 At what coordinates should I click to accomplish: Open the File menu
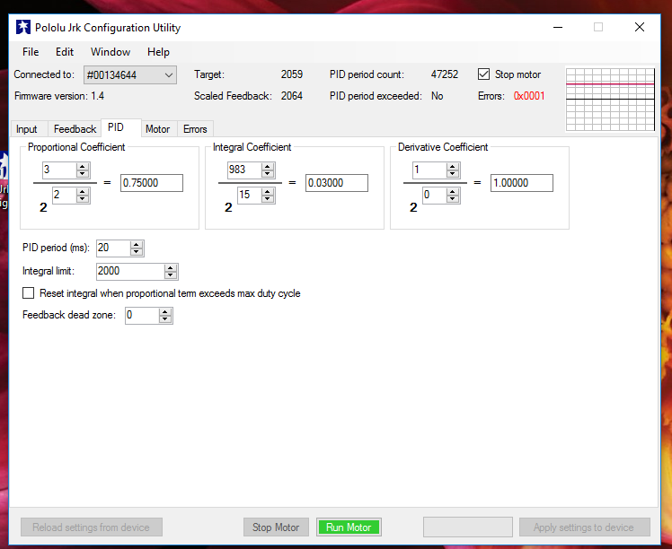[x=31, y=52]
